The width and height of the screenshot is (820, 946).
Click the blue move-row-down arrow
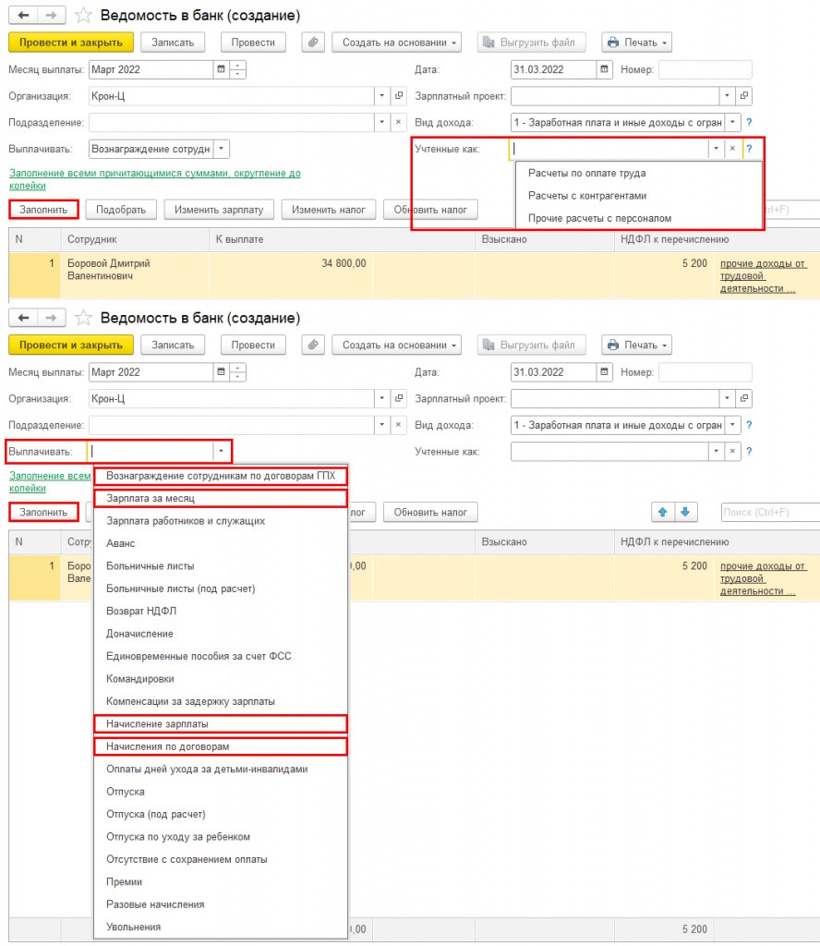pos(684,512)
